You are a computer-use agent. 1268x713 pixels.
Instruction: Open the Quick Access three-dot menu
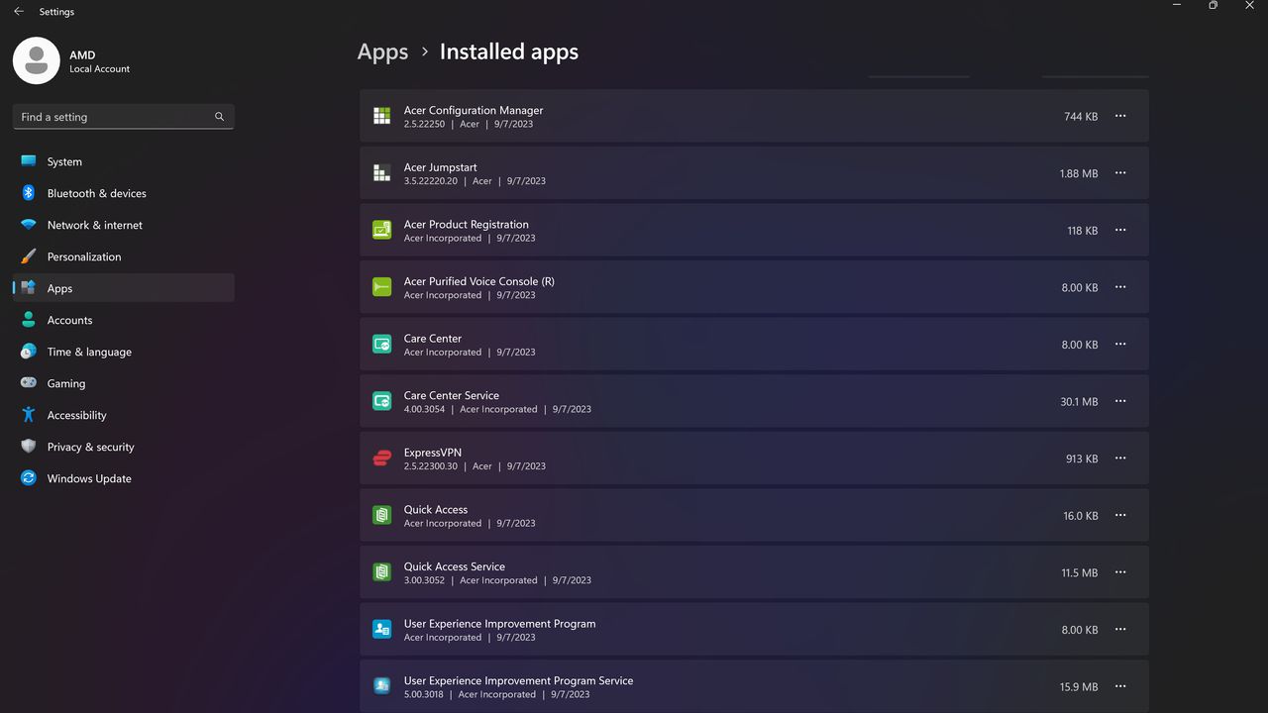[1120, 515]
